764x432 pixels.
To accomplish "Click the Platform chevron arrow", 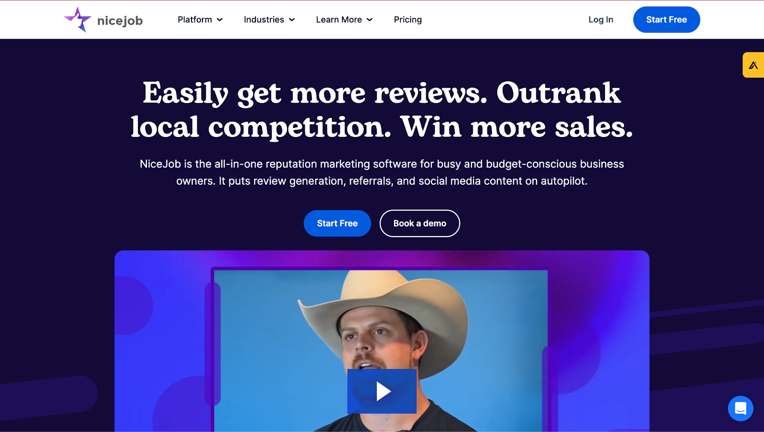I will (220, 20).
